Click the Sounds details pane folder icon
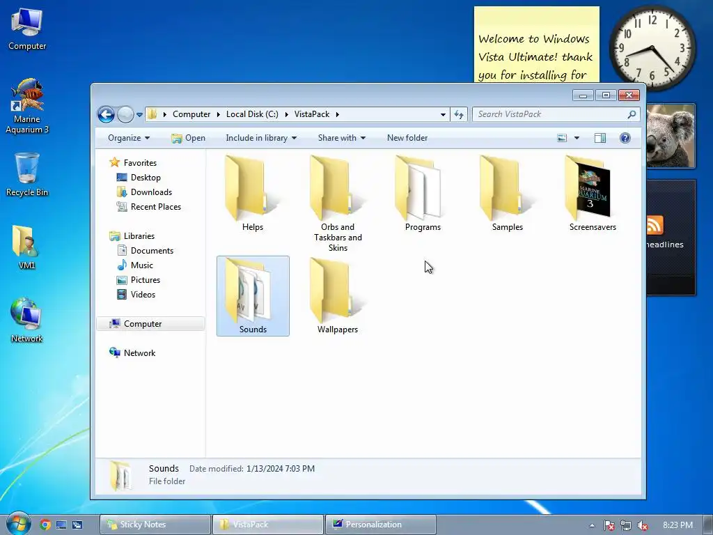The width and height of the screenshot is (713, 535). (x=121, y=475)
